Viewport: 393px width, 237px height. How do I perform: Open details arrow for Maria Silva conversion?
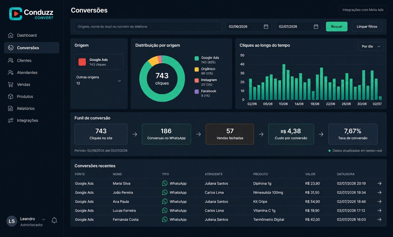(379, 183)
